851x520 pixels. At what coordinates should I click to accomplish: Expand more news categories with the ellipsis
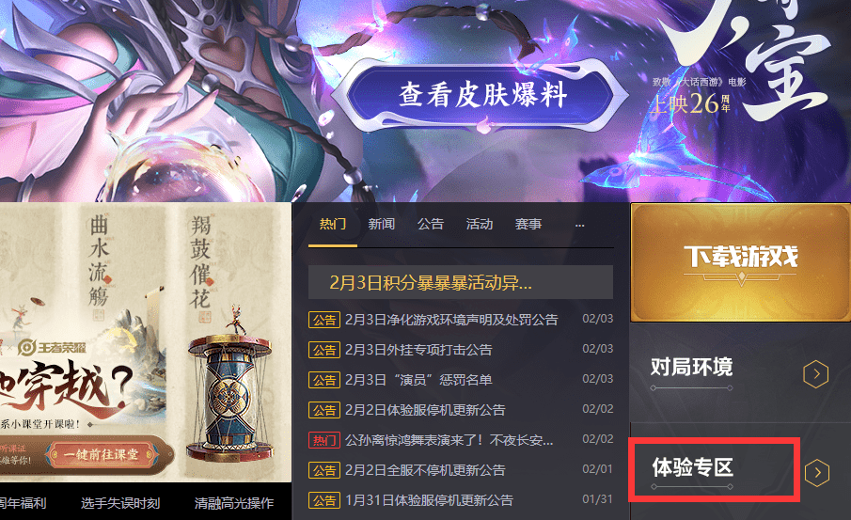point(579,225)
